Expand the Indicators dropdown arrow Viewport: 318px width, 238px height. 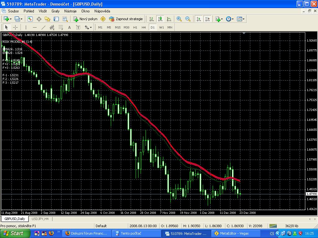tap(222, 19)
